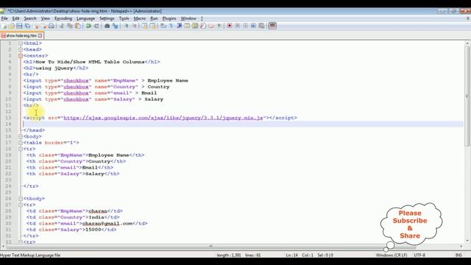Click the Replace toolbar icon
This screenshot has width=471, height=265.
click(x=115, y=26)
